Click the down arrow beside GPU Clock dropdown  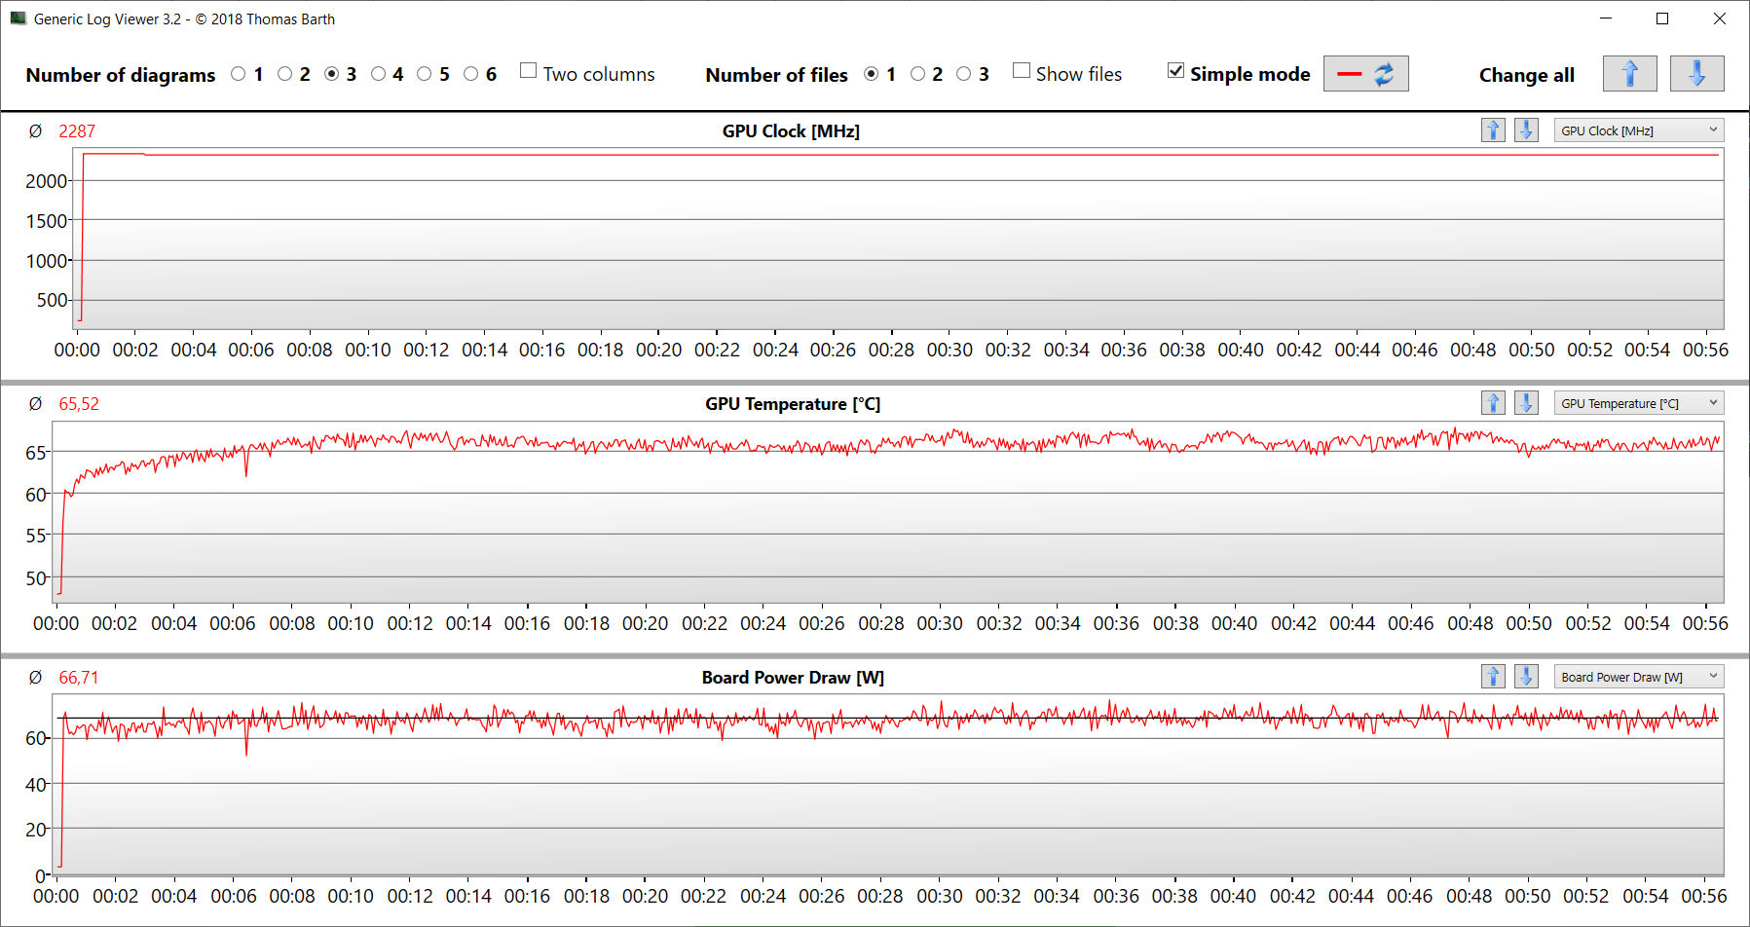[1526, 130]
